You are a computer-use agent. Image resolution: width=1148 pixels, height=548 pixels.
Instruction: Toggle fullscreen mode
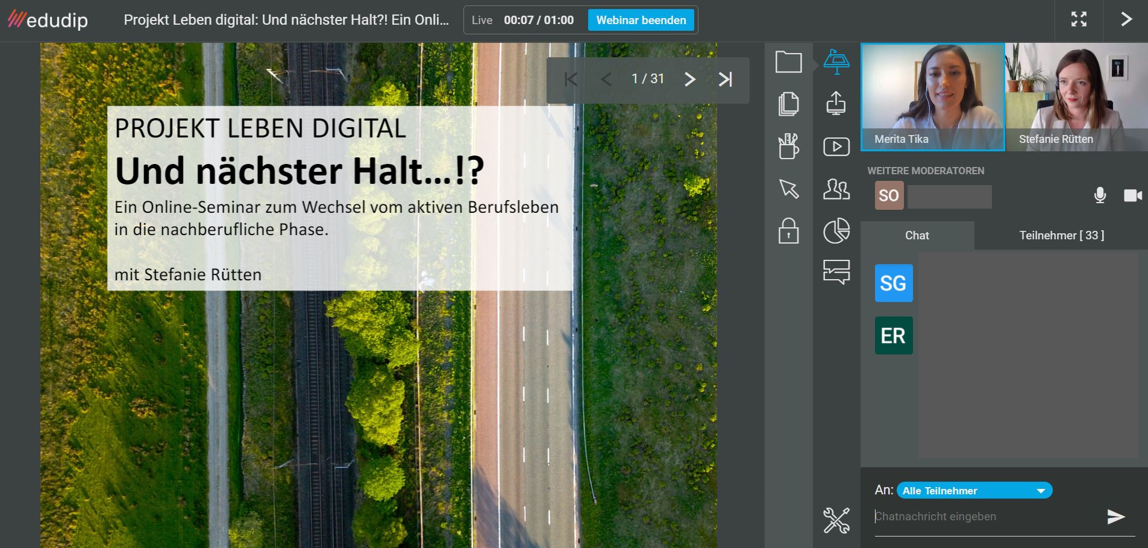coord(1079,20)
